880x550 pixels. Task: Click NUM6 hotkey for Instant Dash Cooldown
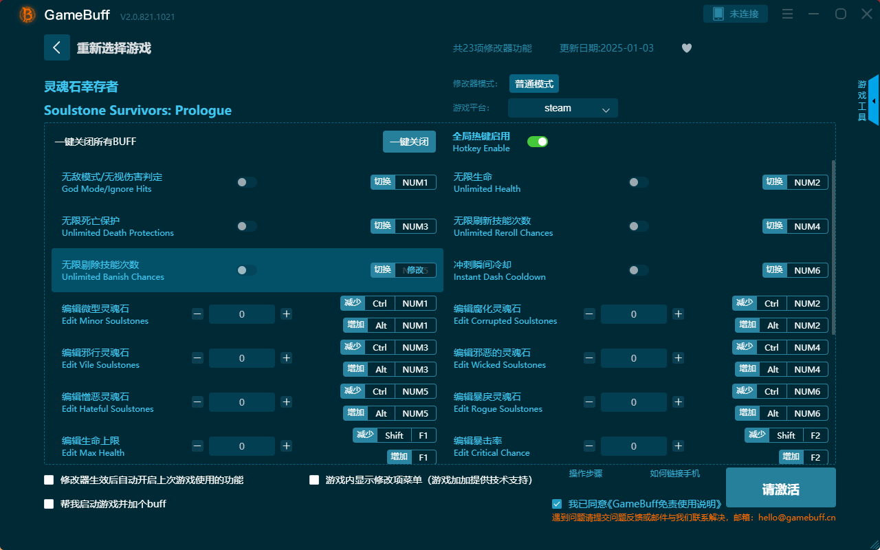pos(807,270)
